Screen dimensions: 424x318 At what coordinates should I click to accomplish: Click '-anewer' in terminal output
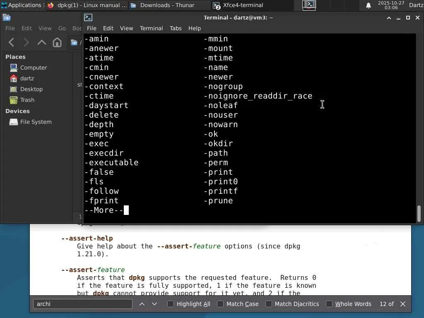(x=101, y=48)
